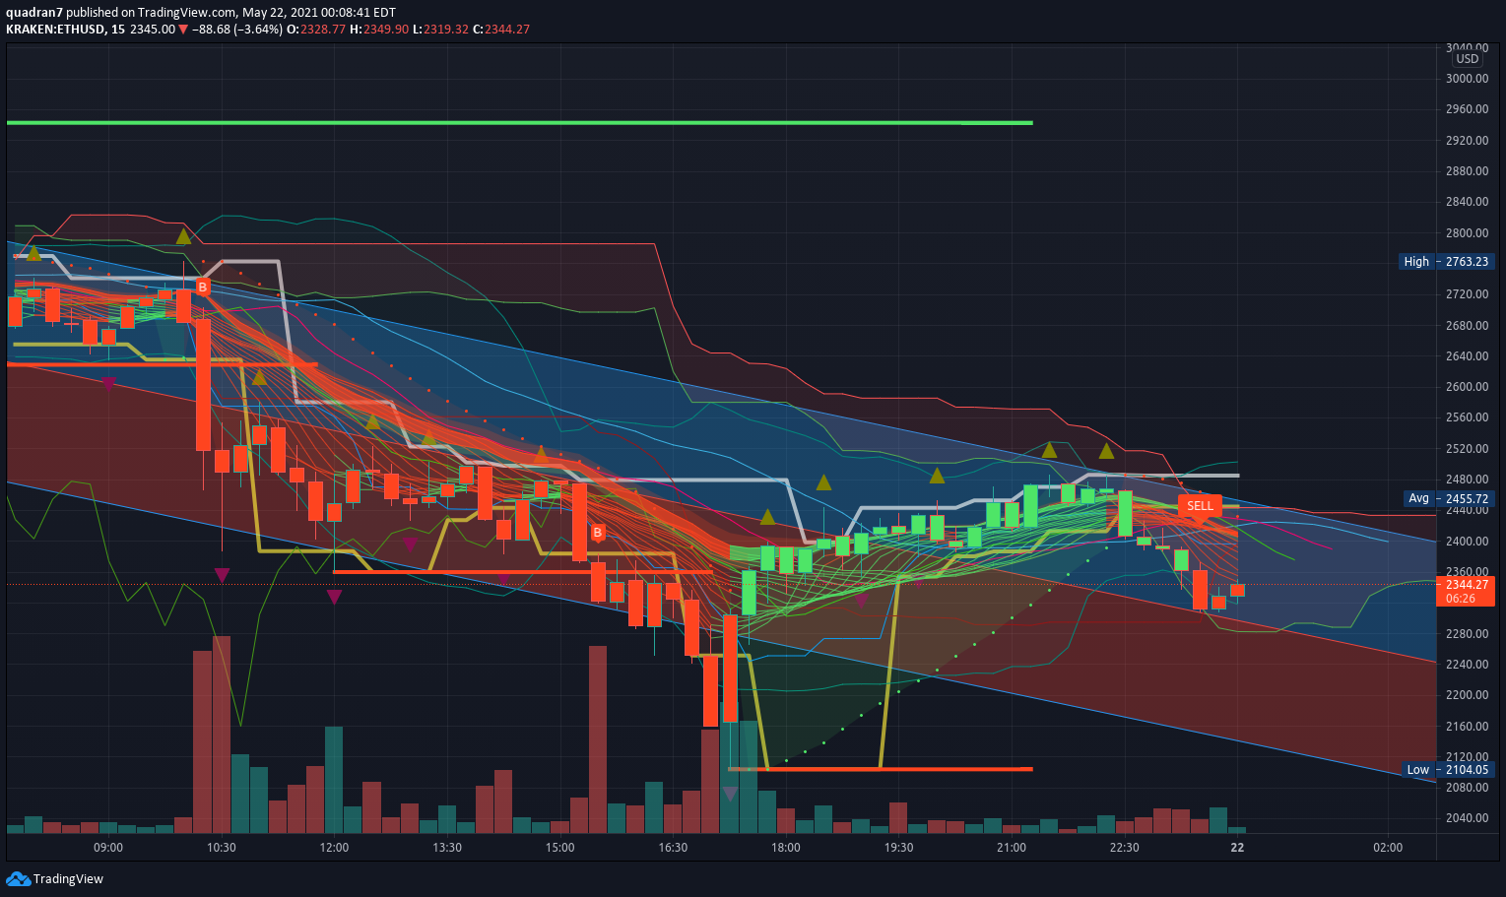Viewport: 1506px width, 897px height.
Task: Click the 09:00 label on the time axis
Action: 108,848
